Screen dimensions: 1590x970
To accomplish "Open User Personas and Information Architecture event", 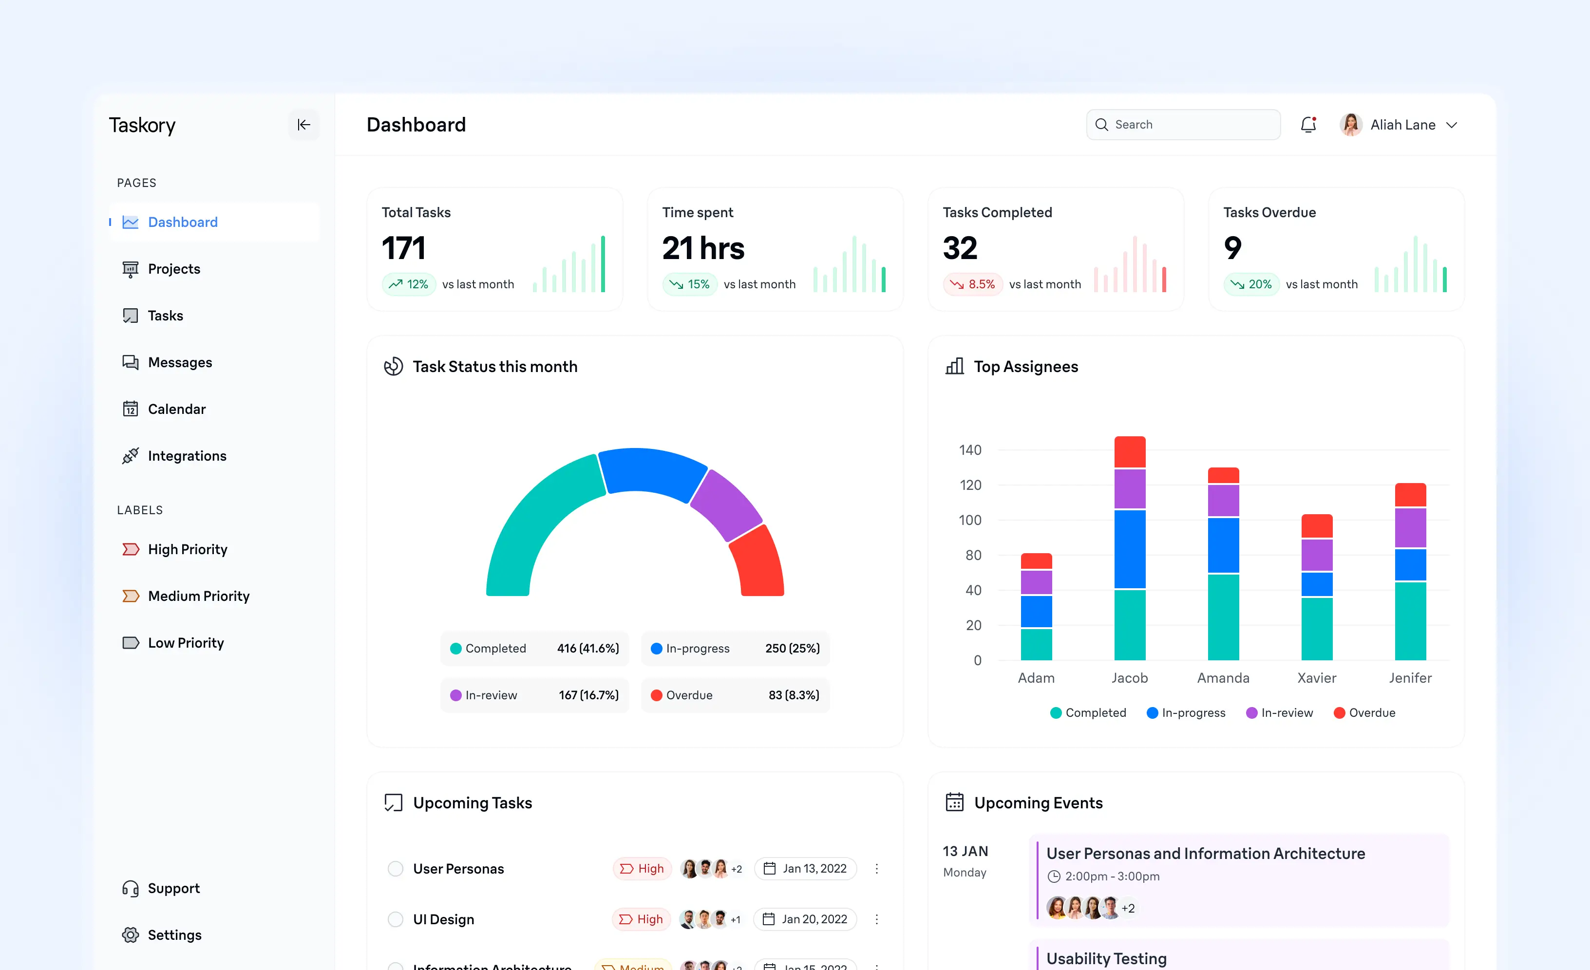I will tap(1205, 853).
